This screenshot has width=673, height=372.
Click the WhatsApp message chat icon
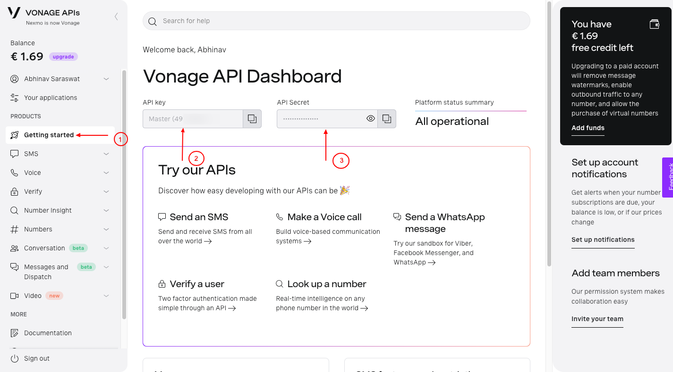397,217
